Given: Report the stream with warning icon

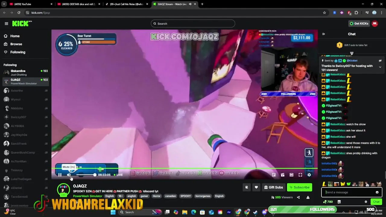Looking at the screenshot, I should pos(308,197).
